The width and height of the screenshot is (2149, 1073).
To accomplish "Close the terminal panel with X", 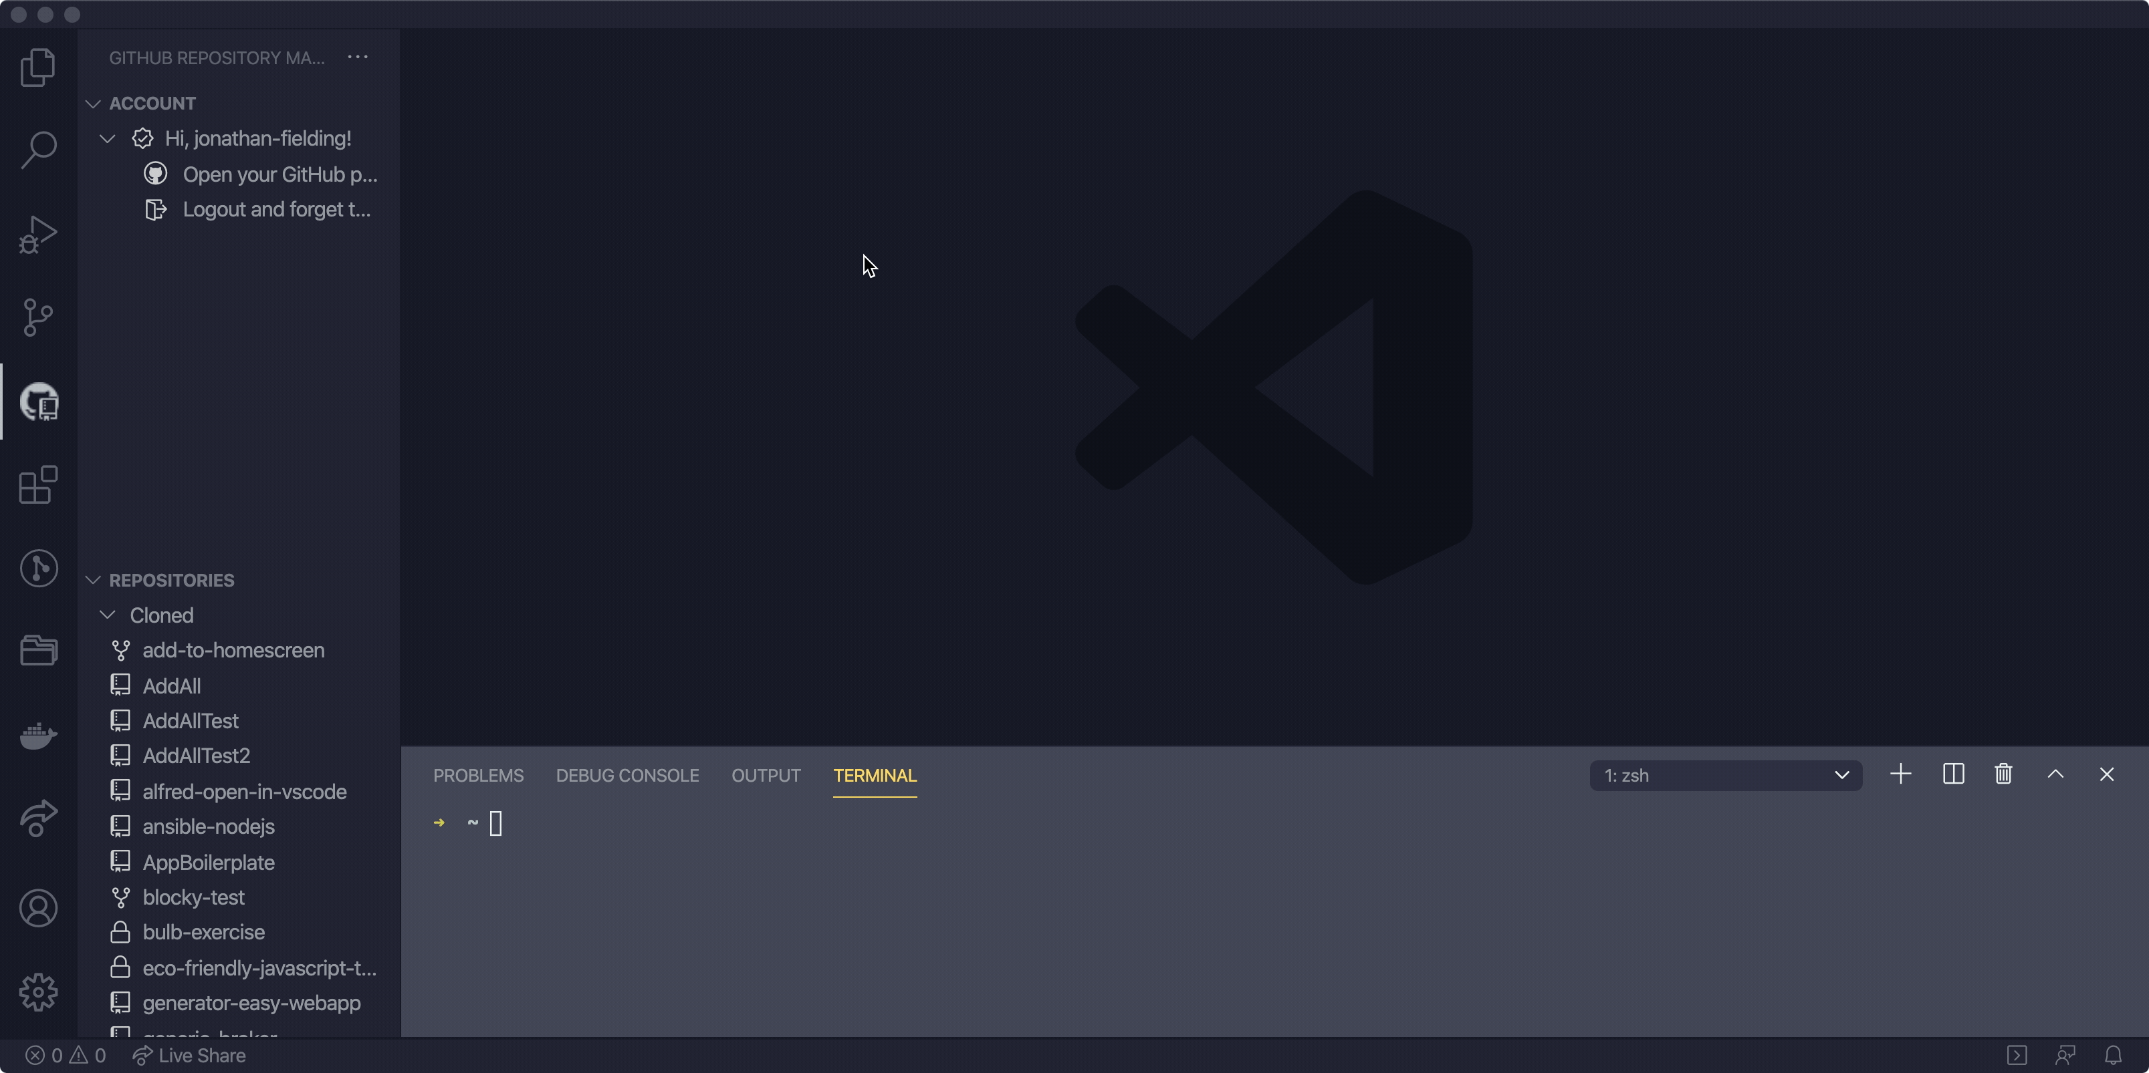I will (2106, 774).
